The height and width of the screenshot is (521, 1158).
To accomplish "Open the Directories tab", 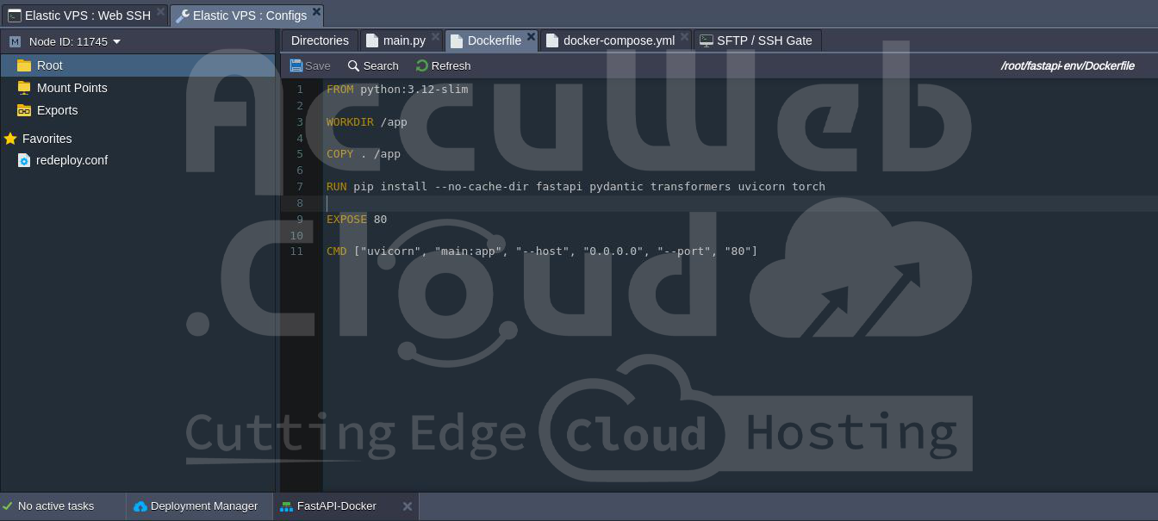I will [320, 40].
